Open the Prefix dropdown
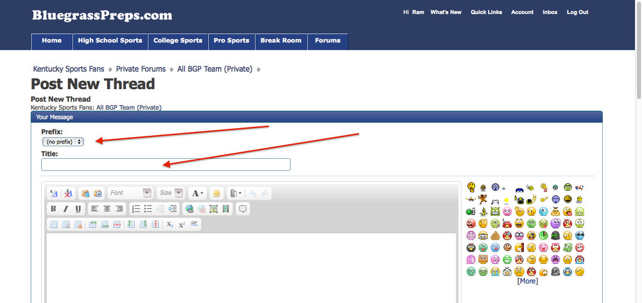This screenshot has height=303, width=642. click(63, 142)
